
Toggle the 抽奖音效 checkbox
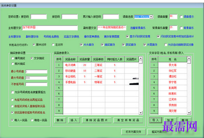(102, 45)
